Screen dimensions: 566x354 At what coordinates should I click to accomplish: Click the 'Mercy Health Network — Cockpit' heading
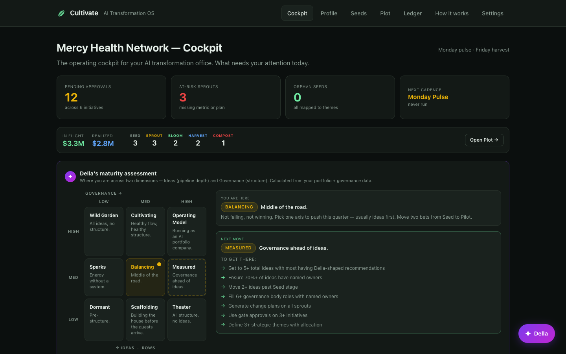(x=139, y=48)
